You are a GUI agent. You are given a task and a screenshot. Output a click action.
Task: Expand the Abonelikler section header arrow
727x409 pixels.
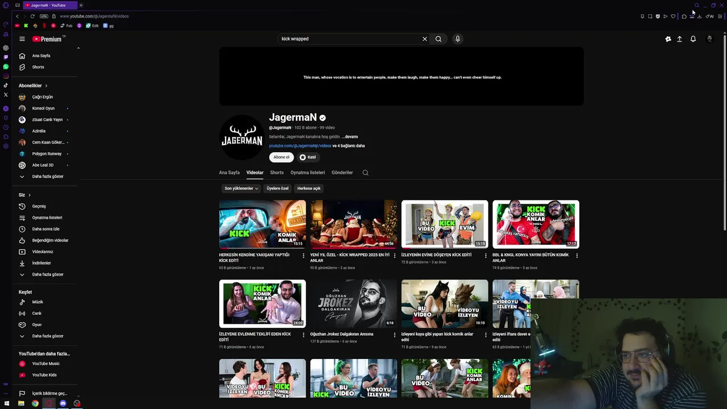pyautogui.click(x=46, y=86)
